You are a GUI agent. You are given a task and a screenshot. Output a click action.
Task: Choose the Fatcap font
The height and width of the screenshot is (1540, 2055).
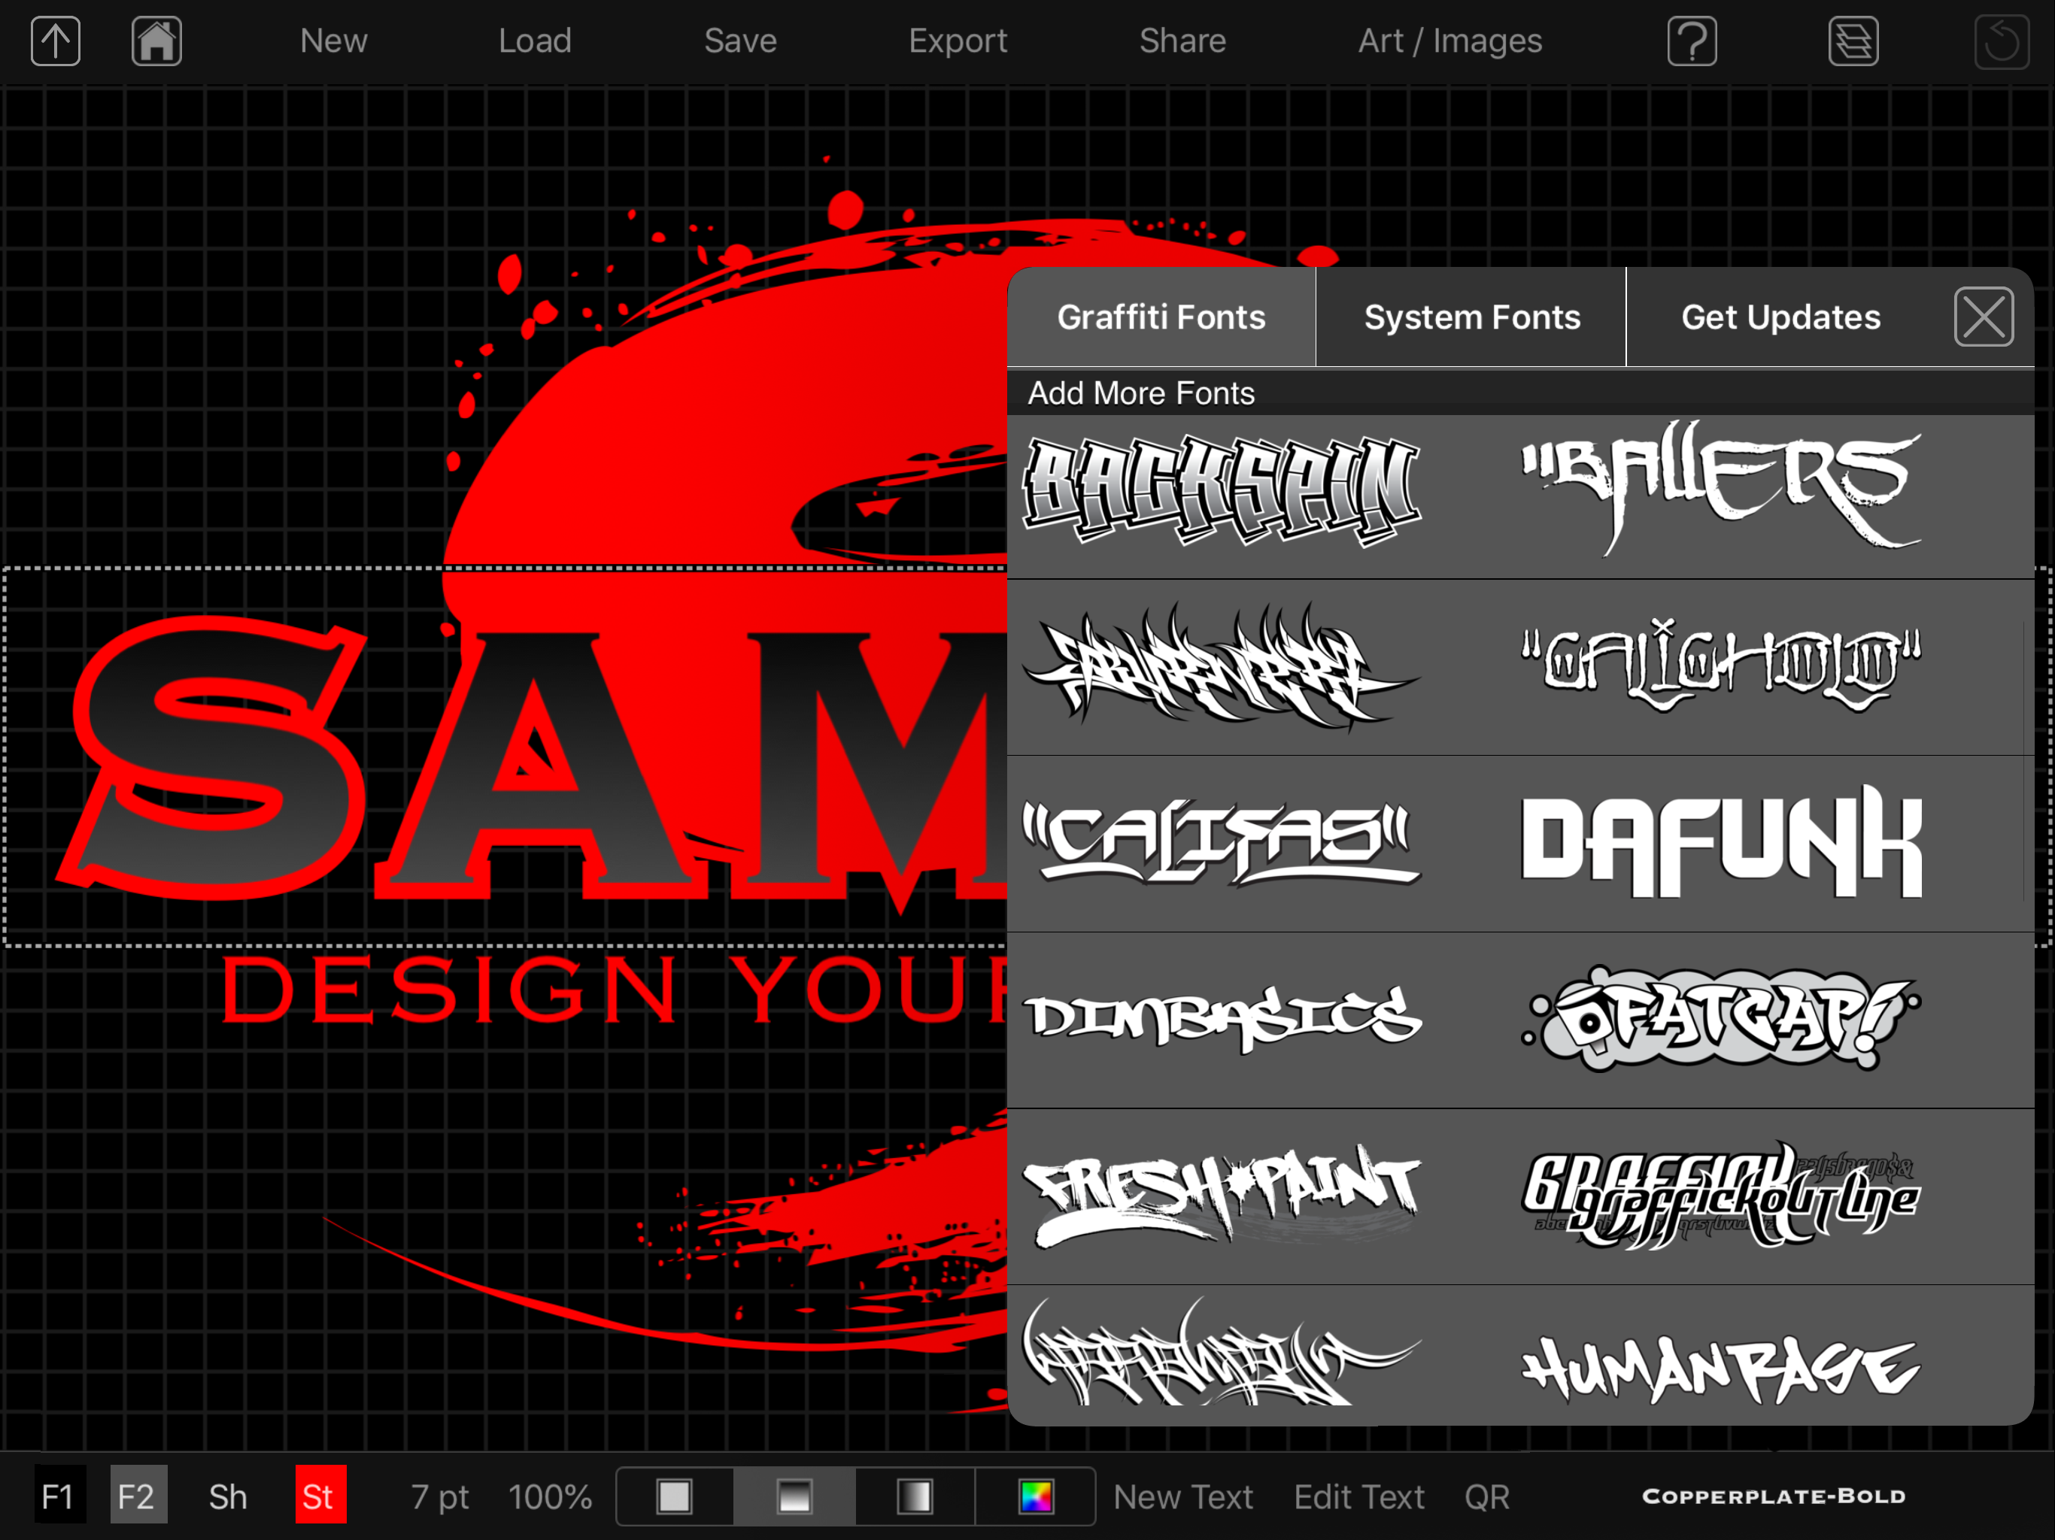(1720, 1018)
